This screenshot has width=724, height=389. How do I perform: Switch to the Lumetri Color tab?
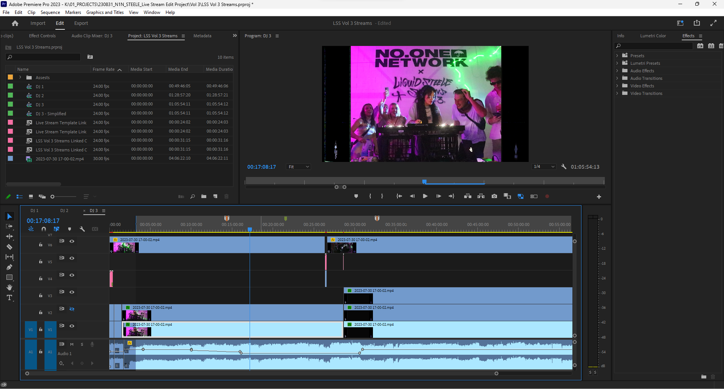pyautogui.click(x=653, y=36)
